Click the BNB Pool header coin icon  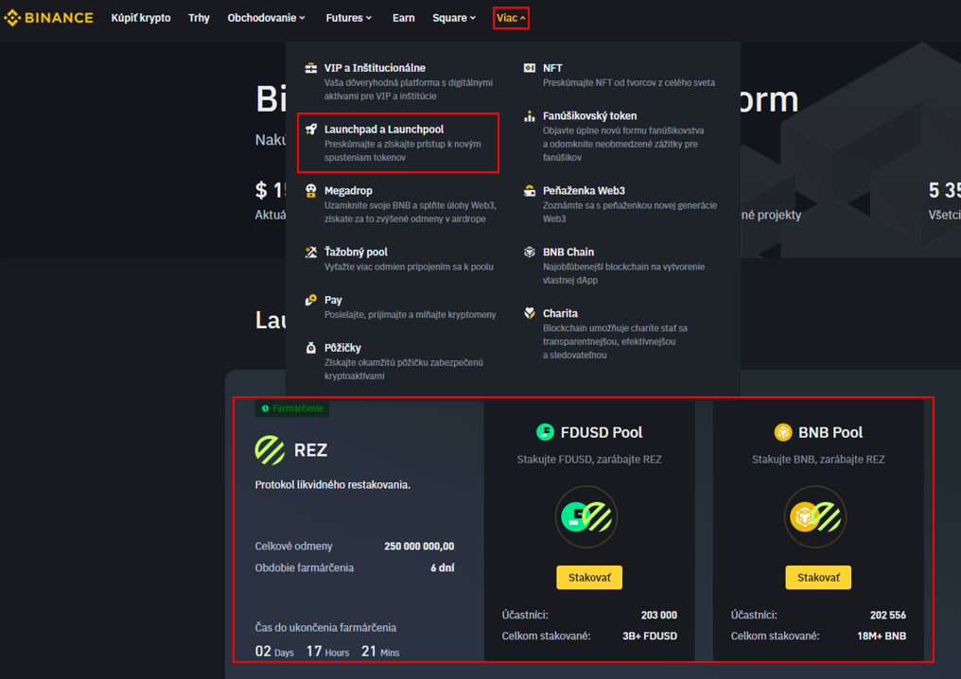coord(782,432)
